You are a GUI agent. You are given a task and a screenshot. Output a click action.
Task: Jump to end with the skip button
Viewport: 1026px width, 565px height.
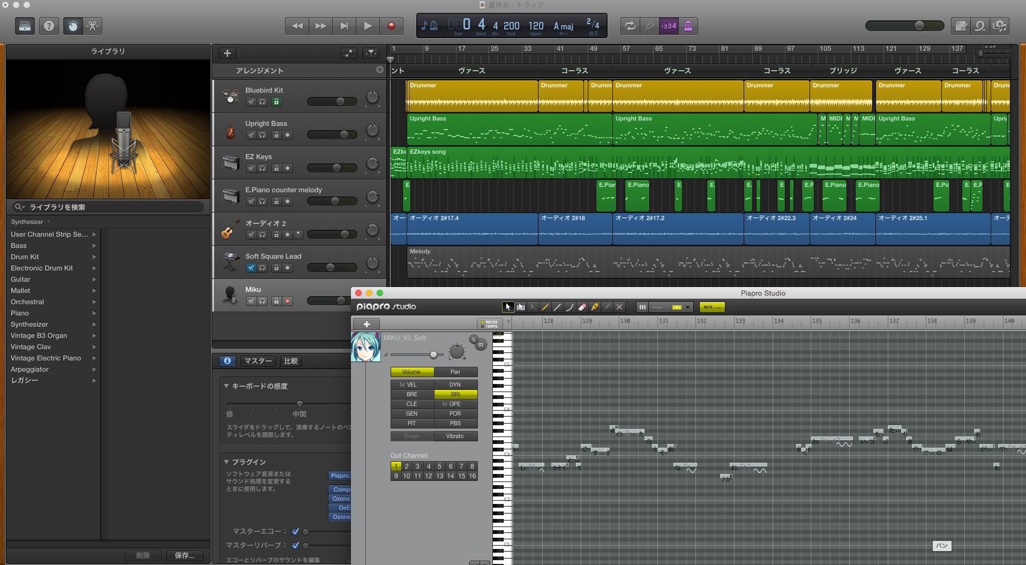pos(344,26)
